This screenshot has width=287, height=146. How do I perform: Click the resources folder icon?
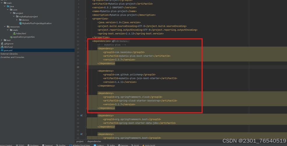point(8,27)
